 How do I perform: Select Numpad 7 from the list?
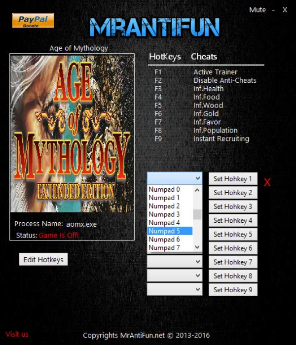click(170, 248)
